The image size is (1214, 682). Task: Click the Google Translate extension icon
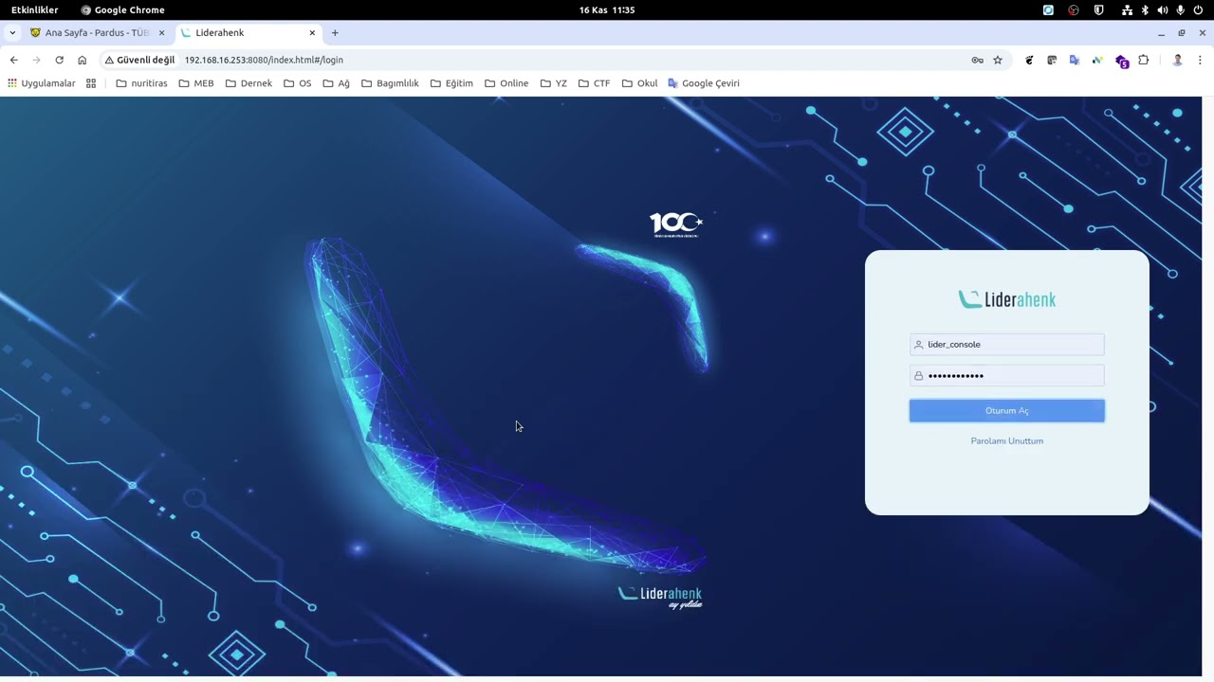[x=1075, y=60]
